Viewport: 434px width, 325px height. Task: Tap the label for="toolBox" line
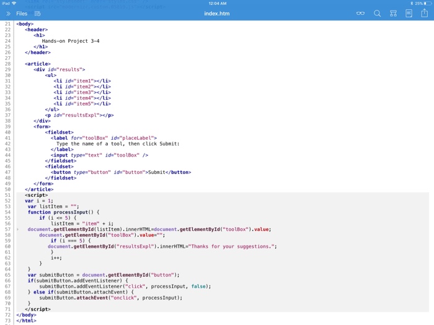pyautogui.click(x=104, y=138)
